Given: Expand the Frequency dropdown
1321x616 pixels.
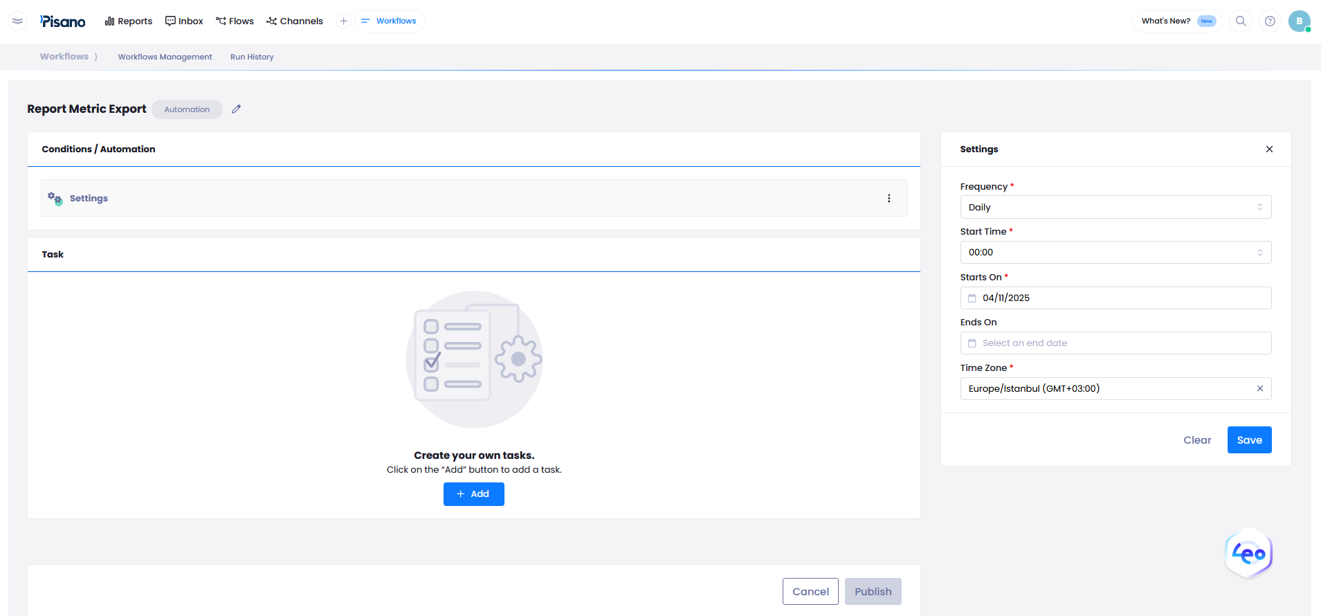Looking at the screenshot, I should 1115,207.
